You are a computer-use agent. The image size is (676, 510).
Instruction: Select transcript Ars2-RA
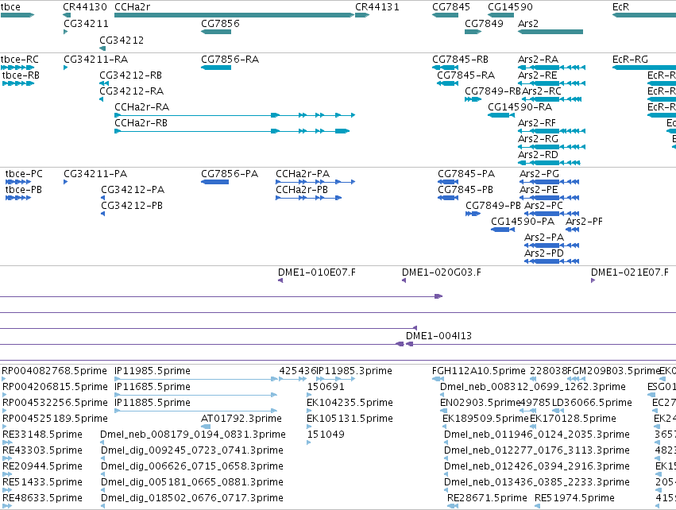click(x=538, y=60)
